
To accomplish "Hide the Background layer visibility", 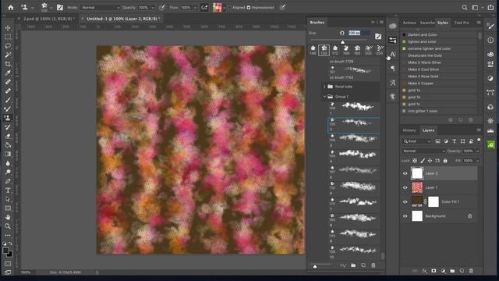I will 405,216.
